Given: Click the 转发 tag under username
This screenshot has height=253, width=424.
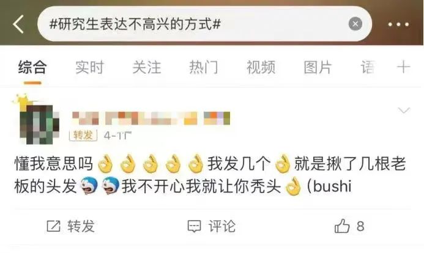Looking at the screenshot, I should [83, 135].
